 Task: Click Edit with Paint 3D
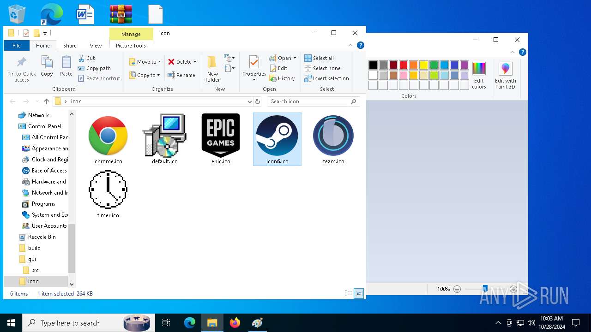click(506, 76)
